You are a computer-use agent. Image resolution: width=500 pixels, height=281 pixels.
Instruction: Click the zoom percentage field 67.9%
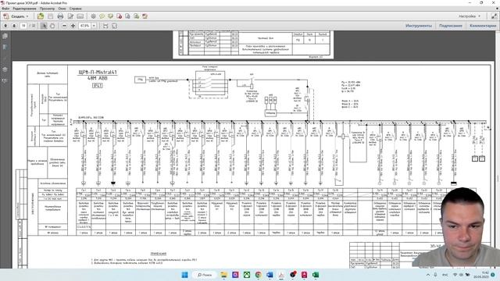(x=85, y=26)
